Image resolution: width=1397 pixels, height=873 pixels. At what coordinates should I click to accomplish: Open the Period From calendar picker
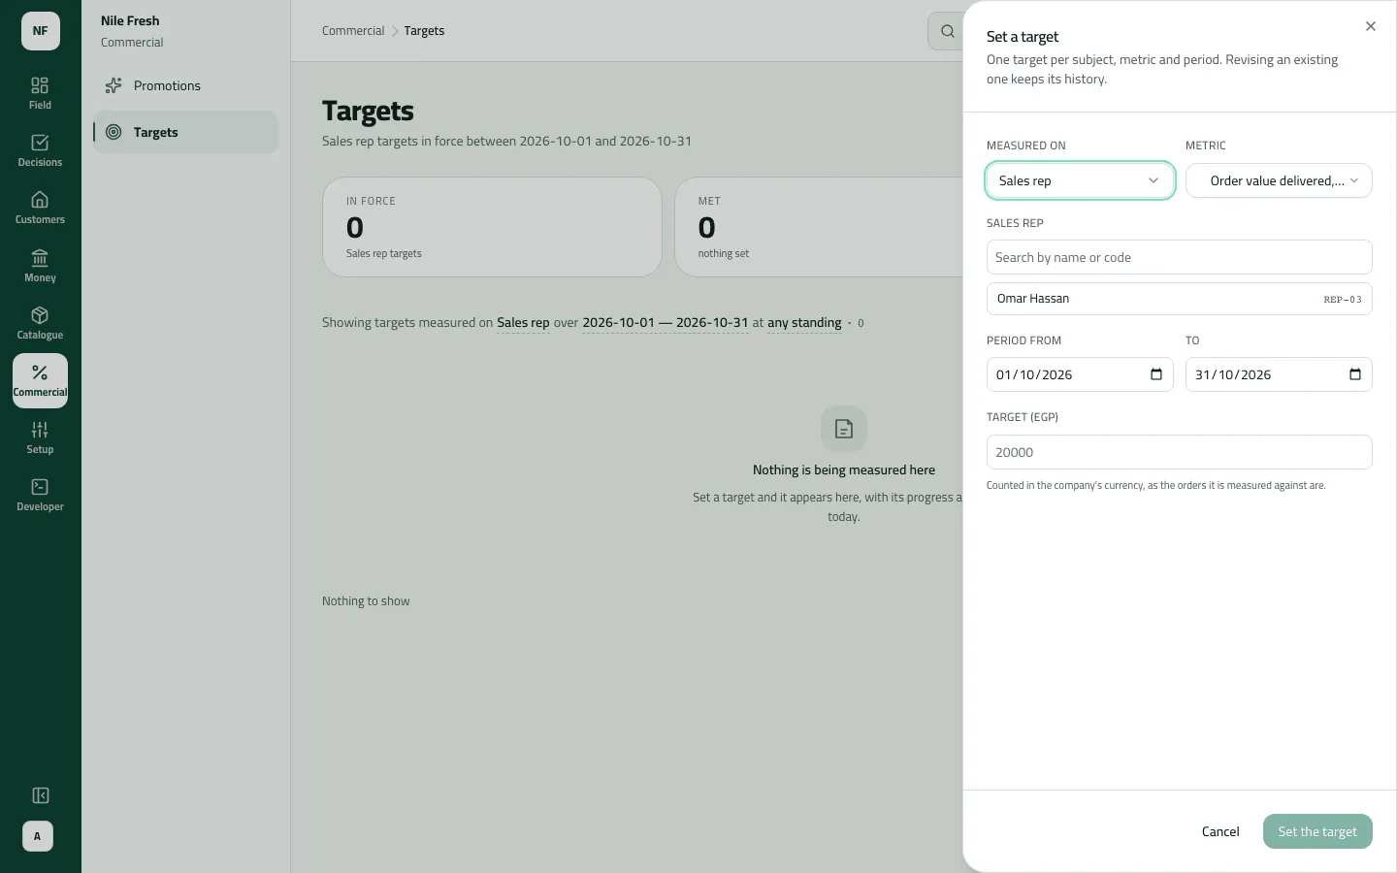(x=1156, y=374)
